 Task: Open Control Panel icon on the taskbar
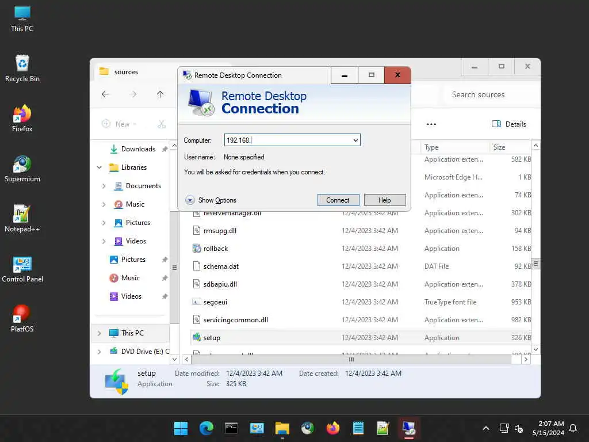pos(257,428)
